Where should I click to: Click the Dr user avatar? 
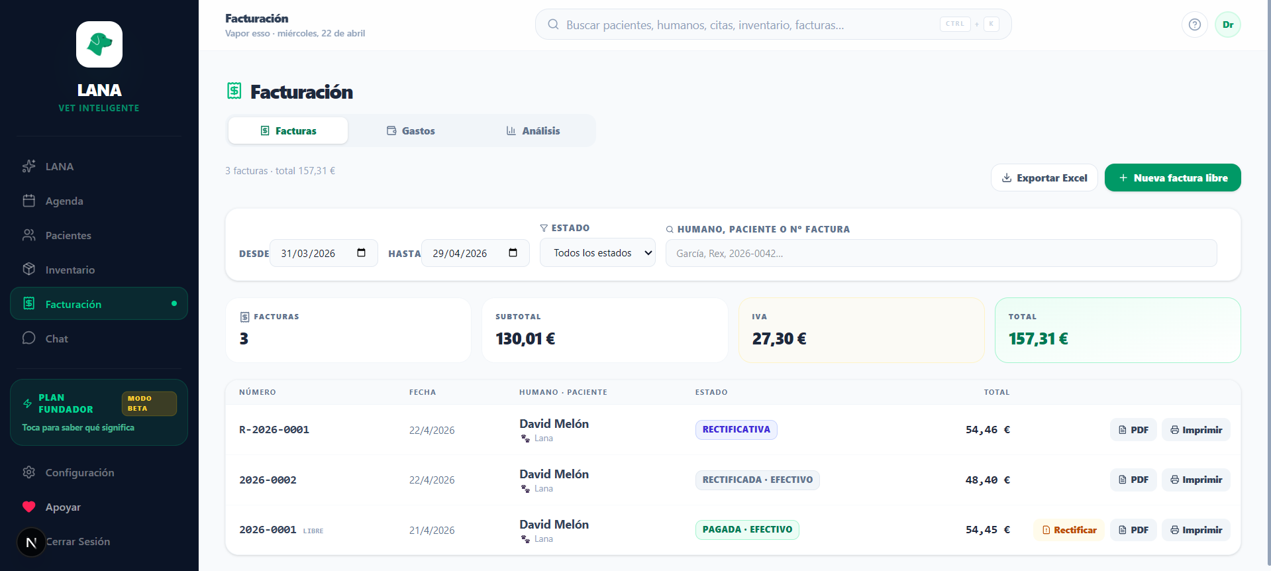point(1227,25)
